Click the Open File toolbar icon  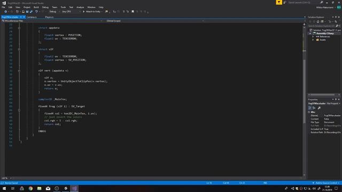pyautogui.click(x=23, y=12)
